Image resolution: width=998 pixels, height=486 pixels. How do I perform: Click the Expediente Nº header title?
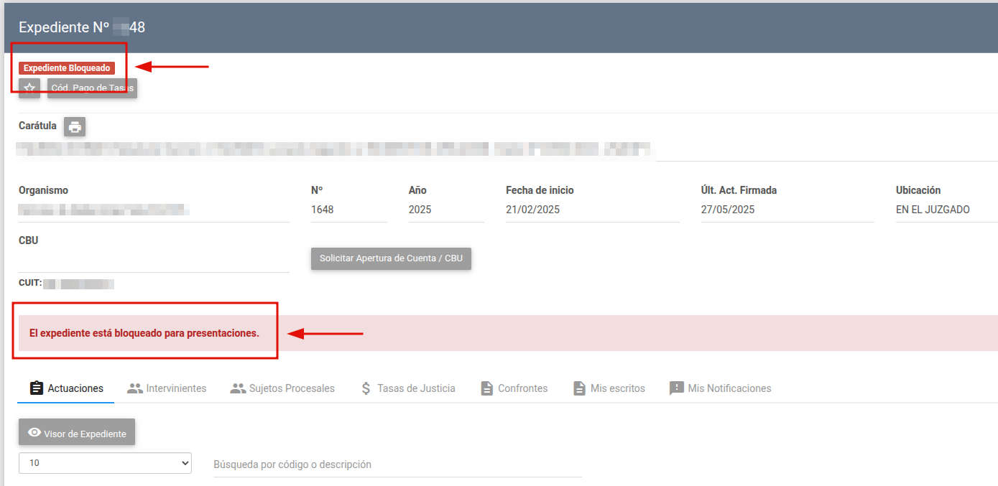click(x=82, y=27)
